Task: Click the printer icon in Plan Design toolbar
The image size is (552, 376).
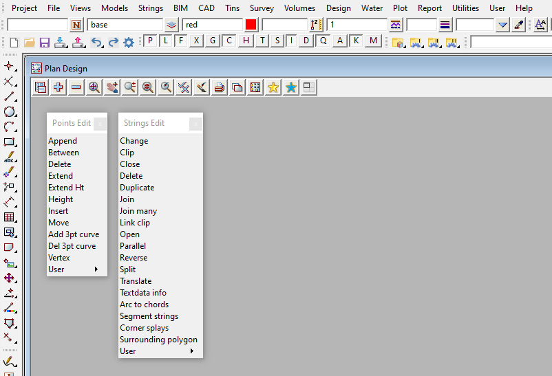Action: (x=220, y=87)
